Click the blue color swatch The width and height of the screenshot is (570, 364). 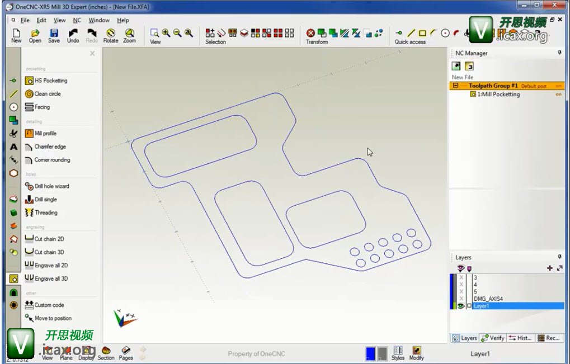coord(370,353)
